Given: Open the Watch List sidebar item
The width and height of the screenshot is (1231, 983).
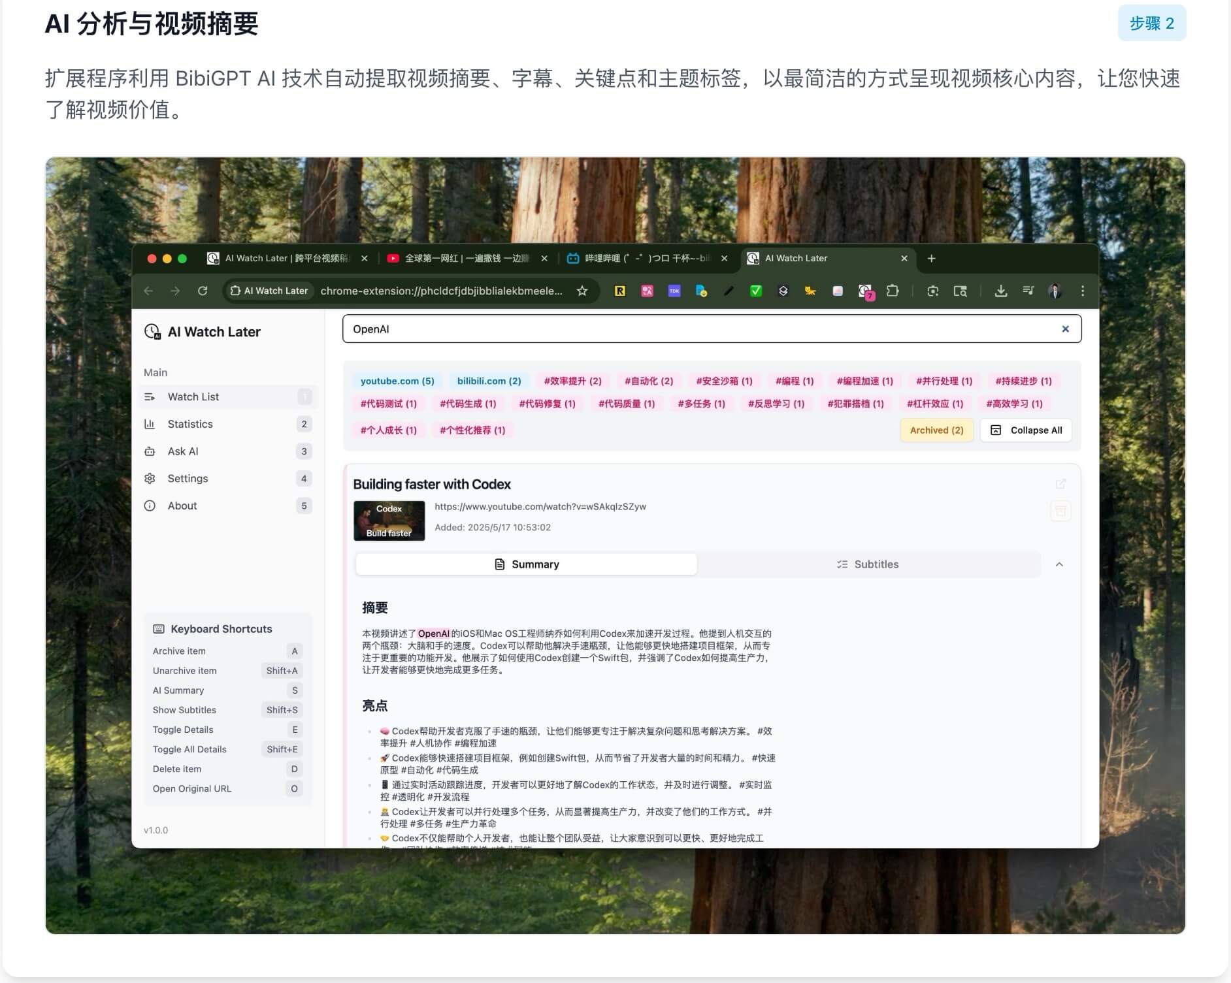Looking at the screenshot, I should click(193, 396).
